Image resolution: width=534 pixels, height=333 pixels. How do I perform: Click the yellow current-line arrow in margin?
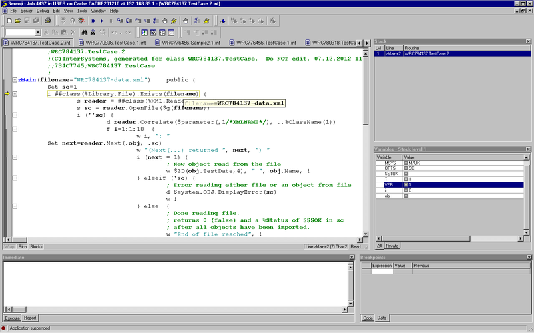point(7,94)
